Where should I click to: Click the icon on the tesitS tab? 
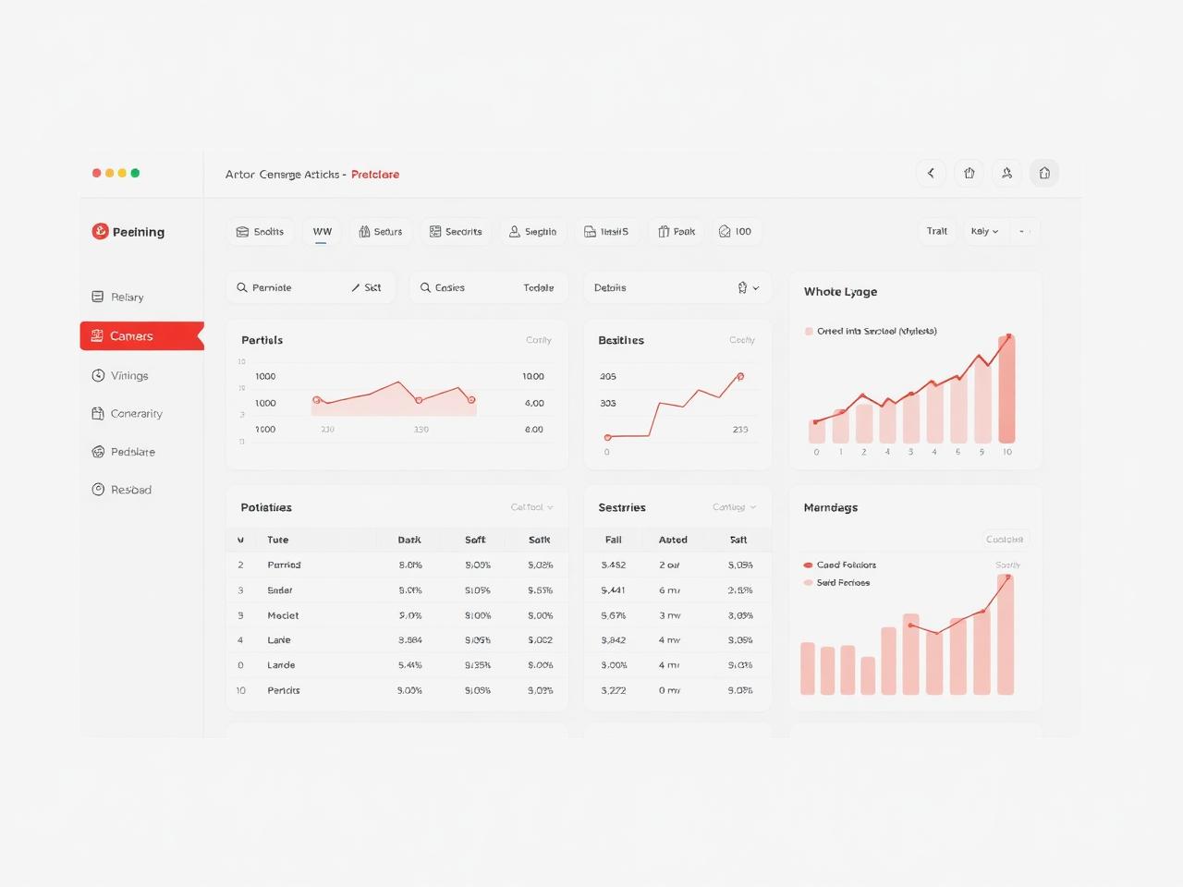click(x=590, y=232)
